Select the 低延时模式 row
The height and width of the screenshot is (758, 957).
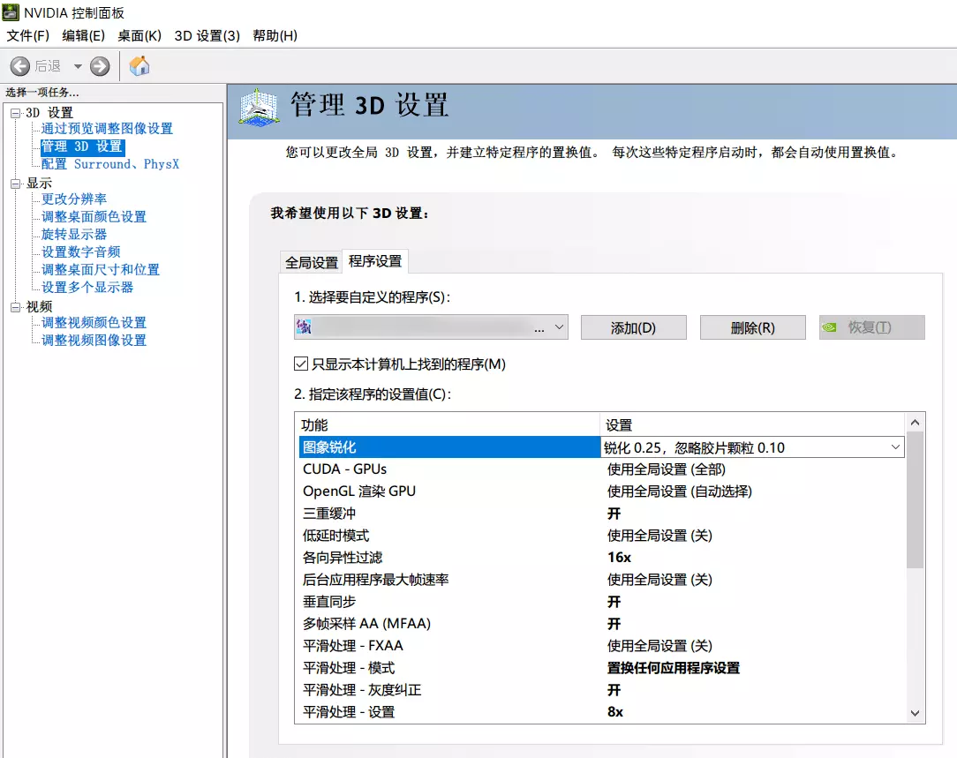tap(601, 536)
